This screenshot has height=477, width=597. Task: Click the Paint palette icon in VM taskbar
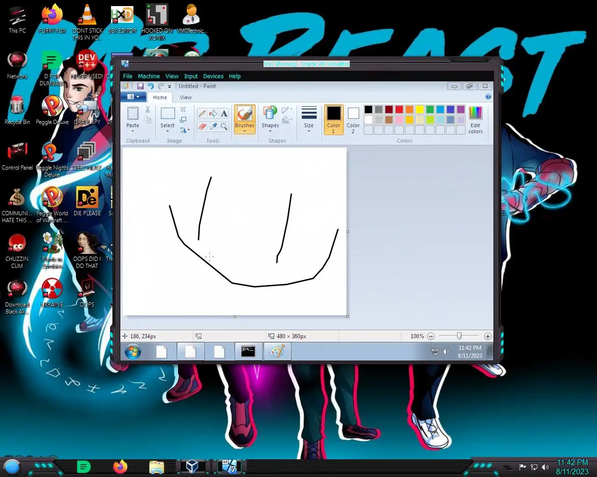tap(277, 351)
